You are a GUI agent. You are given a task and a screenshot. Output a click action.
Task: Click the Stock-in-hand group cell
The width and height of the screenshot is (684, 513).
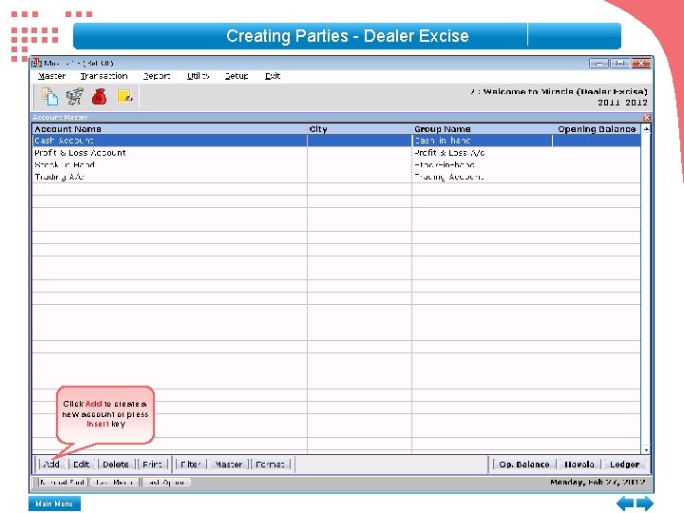click(482, 165)
